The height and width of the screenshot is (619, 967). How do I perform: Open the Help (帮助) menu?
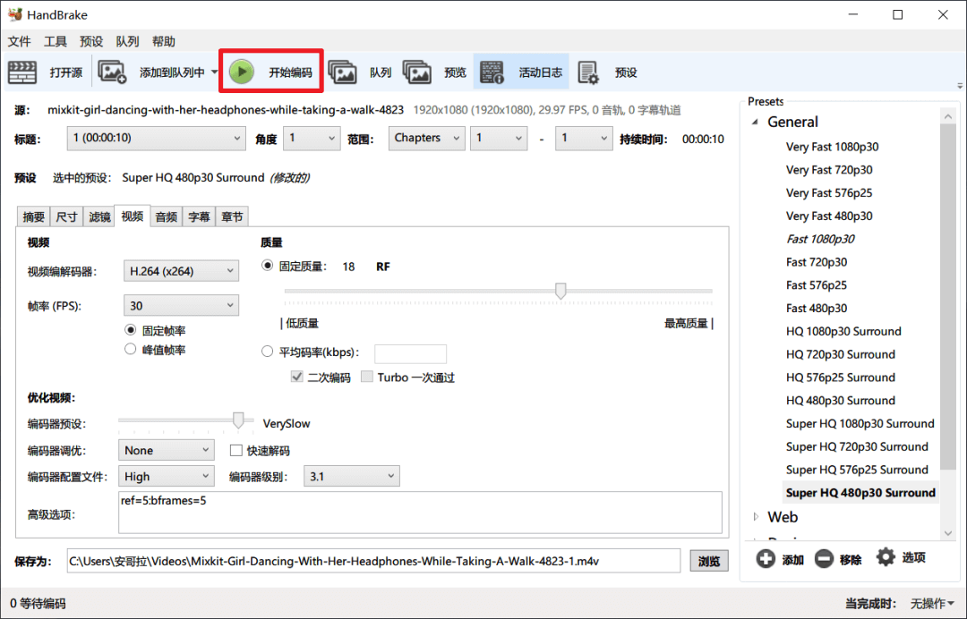(x=164, y=41)
